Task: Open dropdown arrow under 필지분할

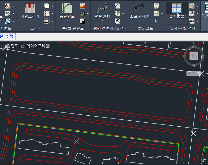Action: coord(177,20)
